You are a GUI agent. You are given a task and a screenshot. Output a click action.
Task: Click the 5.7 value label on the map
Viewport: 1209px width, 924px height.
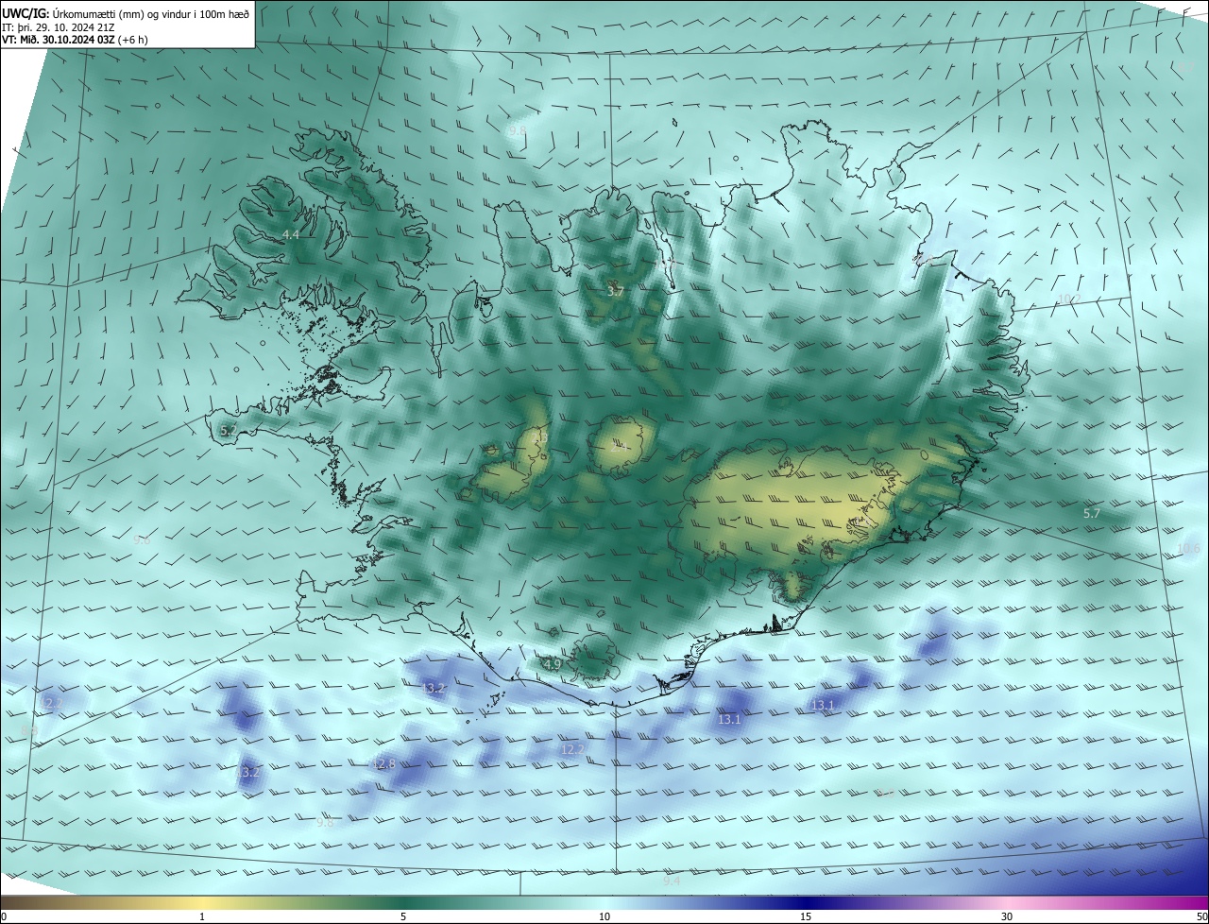(1091, 513)
